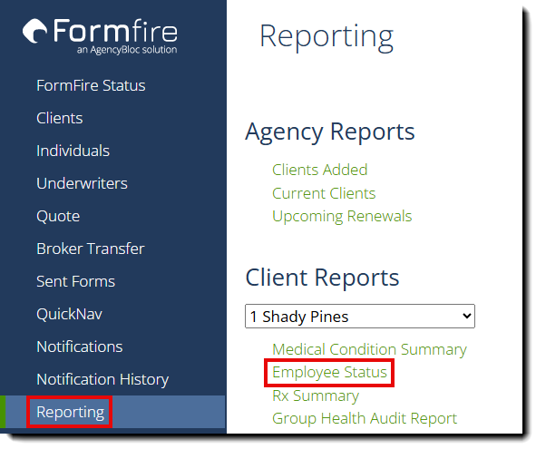Click 'an AgencyBloc solution' tagline

click(127, 50)
